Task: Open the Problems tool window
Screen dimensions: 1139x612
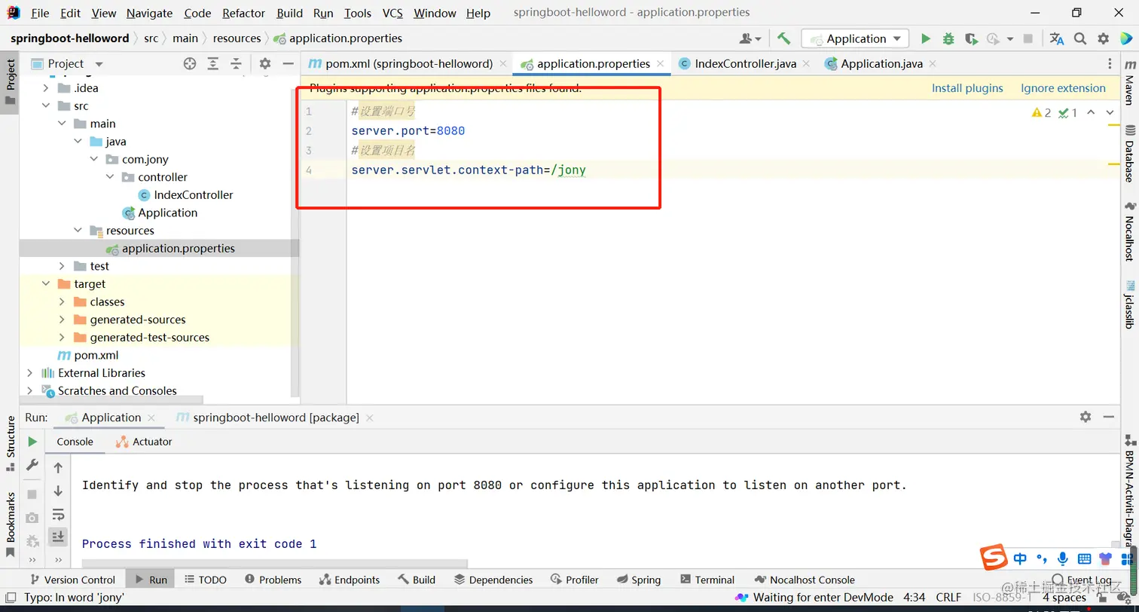Action: (x=273, y=580)
